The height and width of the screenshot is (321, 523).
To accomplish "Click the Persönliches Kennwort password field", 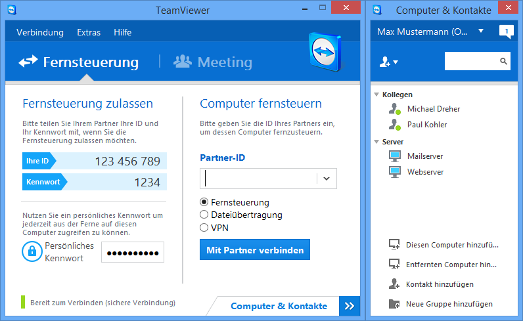I will point(133,252).
